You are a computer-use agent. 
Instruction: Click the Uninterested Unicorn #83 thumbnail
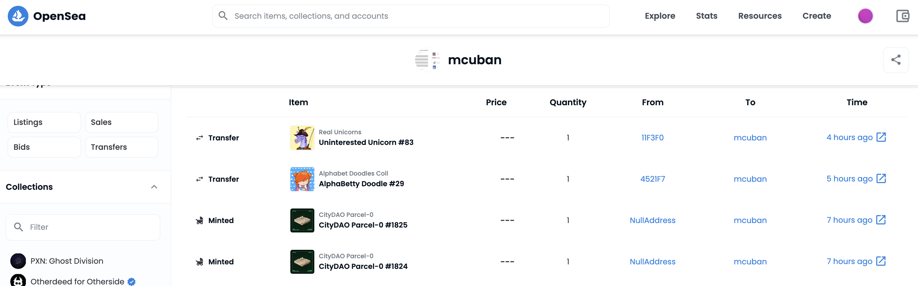tap(302, 138)
